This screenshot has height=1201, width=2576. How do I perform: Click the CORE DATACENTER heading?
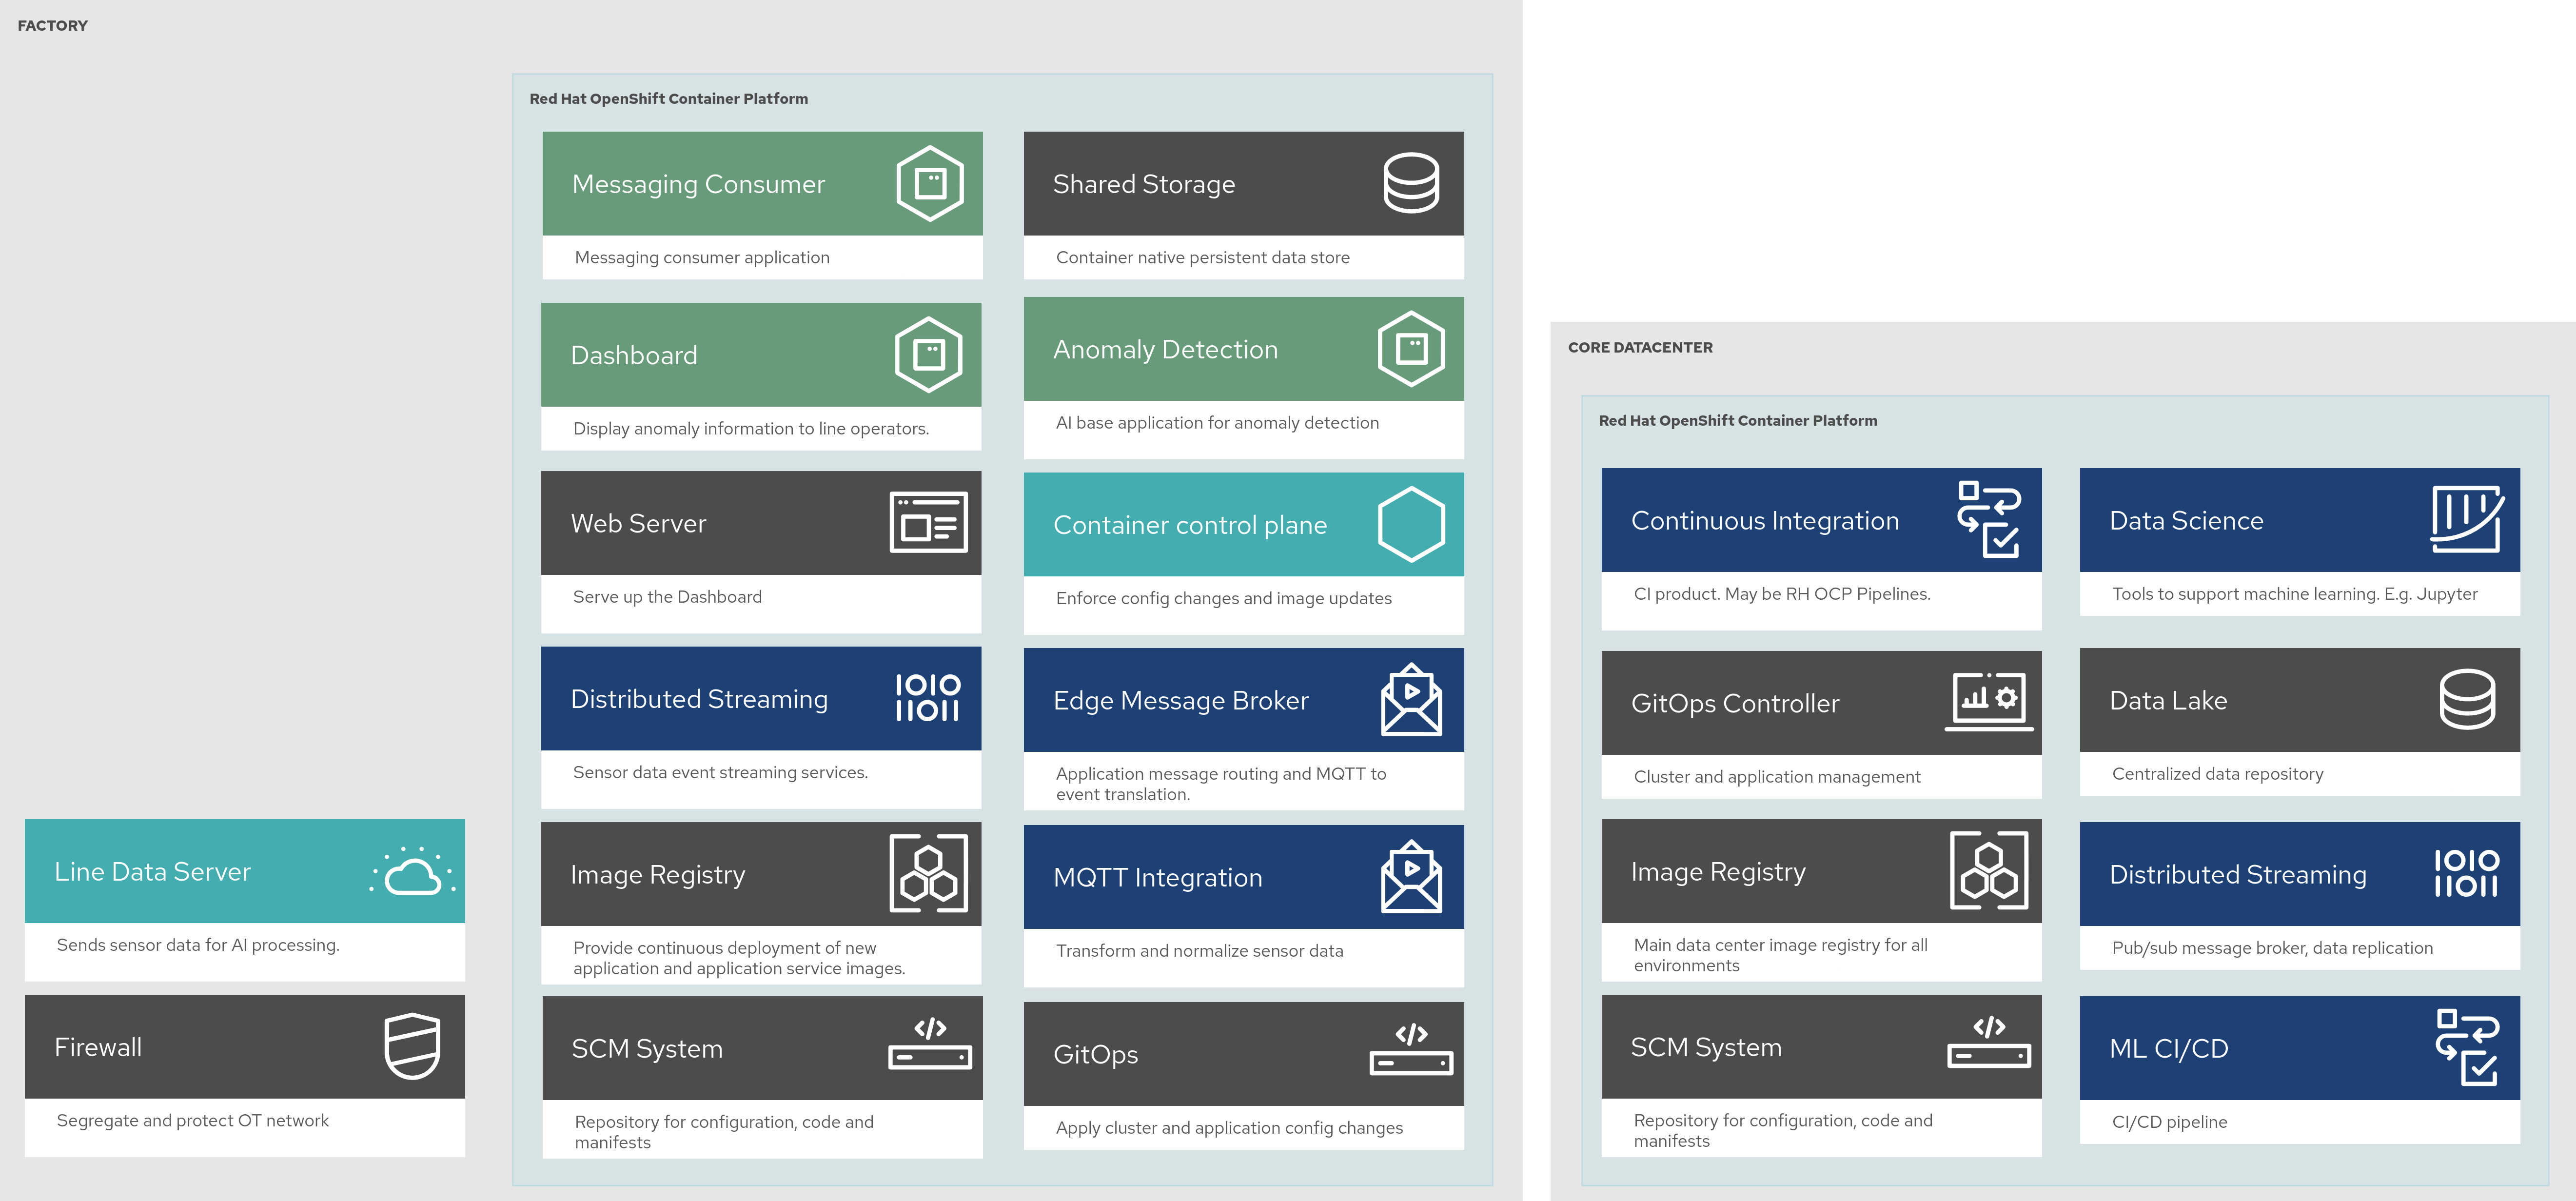[x=1640, y=347]
